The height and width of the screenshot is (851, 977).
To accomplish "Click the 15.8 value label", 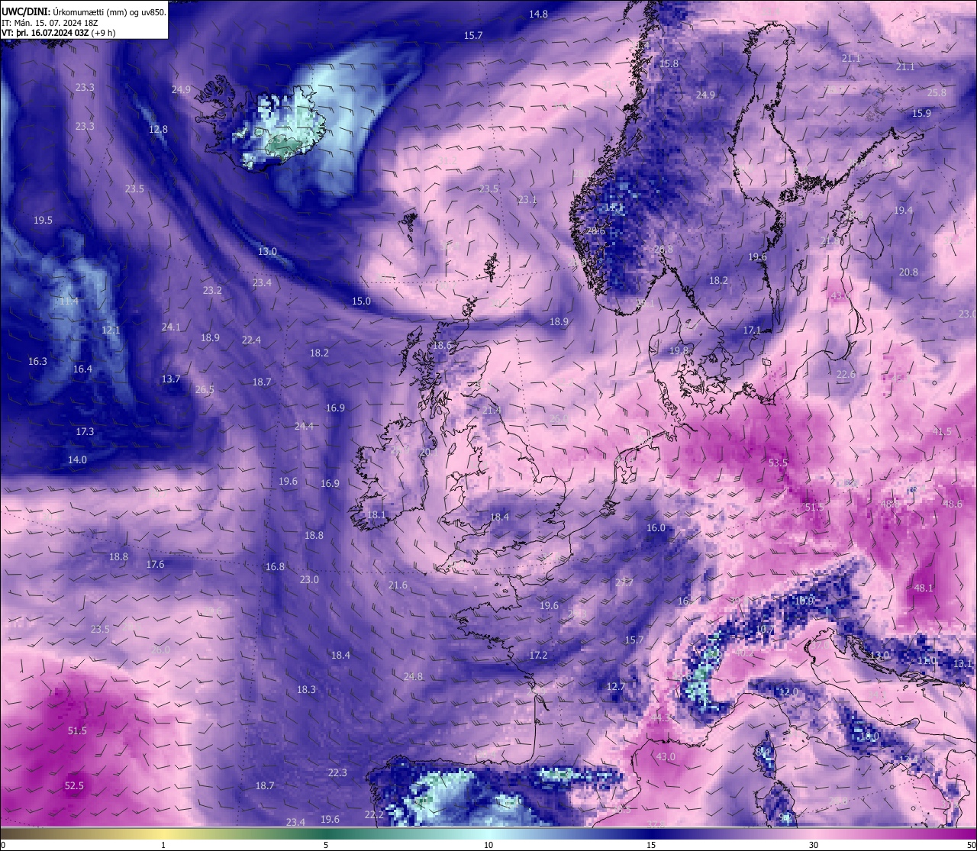I will click(669, 63).
